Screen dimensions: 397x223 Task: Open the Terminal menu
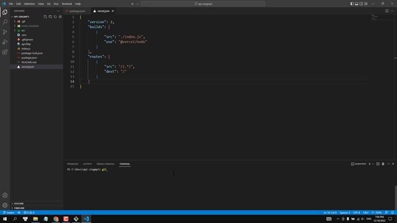pyautogui.click(x=67, y=4)
